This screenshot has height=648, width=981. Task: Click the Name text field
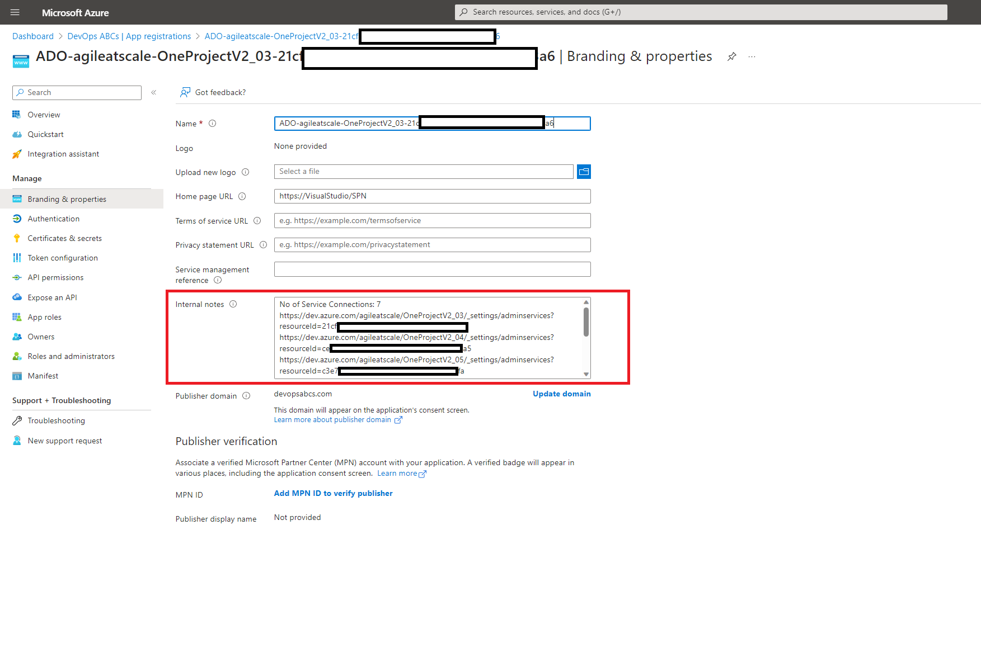[x=432, y=123]
